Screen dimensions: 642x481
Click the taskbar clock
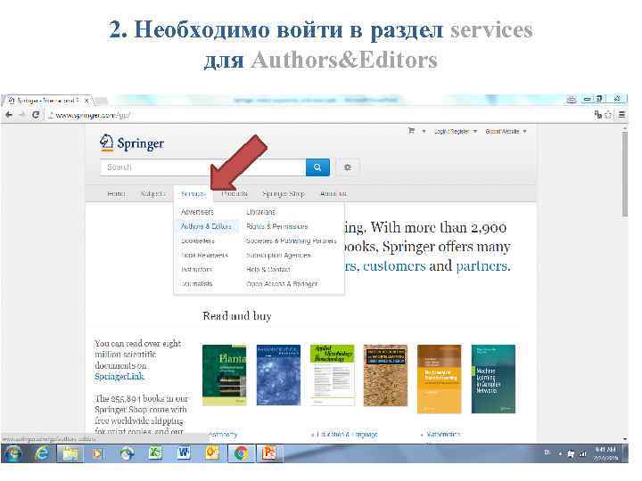605,453
